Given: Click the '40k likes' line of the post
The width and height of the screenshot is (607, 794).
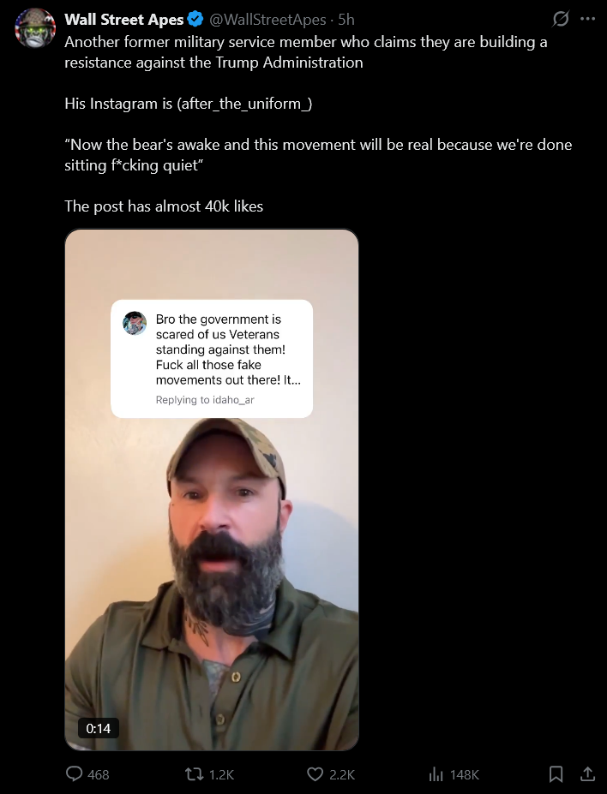Looking at the screenshot, I should [164, 206].
